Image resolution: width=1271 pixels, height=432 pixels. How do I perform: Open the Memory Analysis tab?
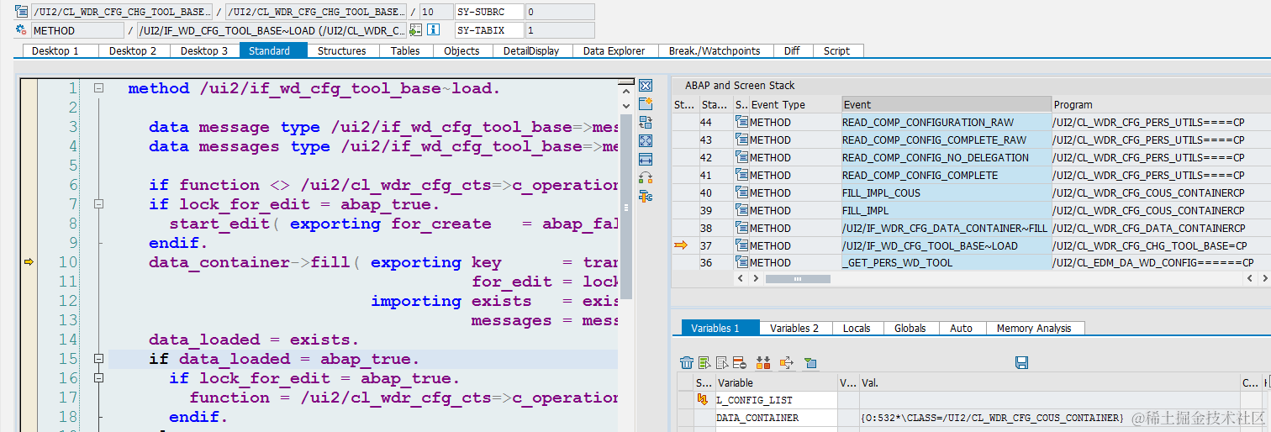click(1034, 329)
